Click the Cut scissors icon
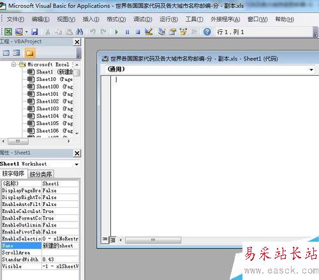Image resolution: width=319 pixels, height=280 pixels. click(48, 32)
